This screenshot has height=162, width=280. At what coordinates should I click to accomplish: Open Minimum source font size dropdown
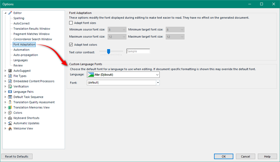coord(117,29)
